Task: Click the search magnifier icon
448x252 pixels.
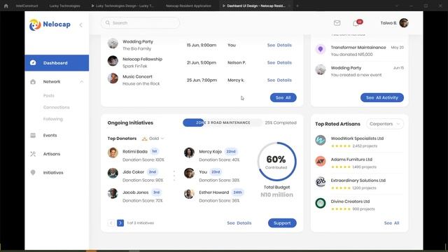Action: tap(108, 23)
